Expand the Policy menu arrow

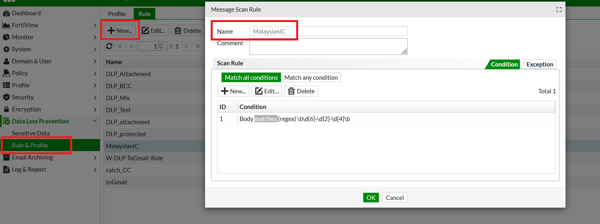[x=95, y=73]
